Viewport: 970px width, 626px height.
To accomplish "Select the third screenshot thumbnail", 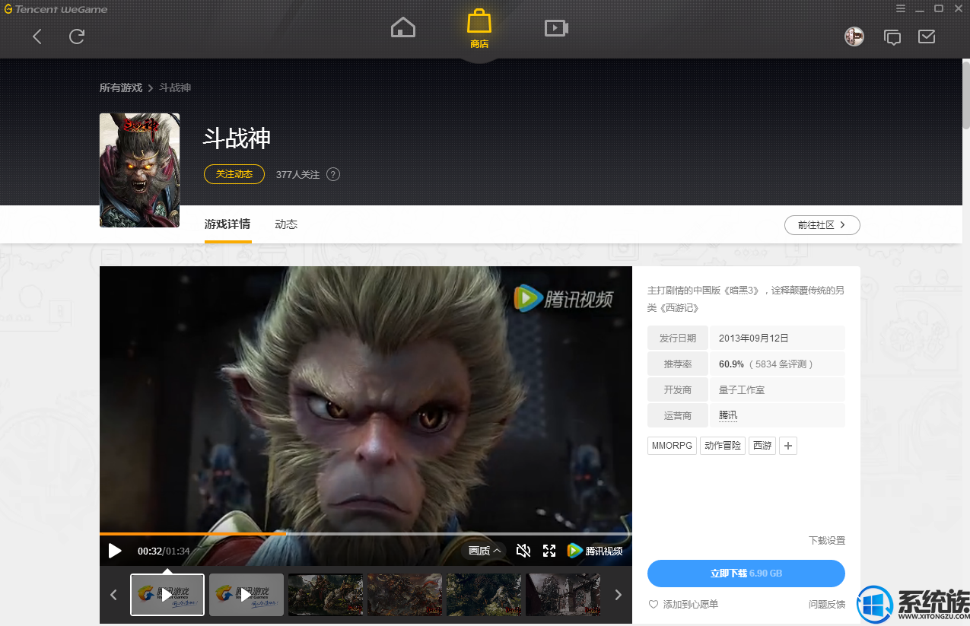I will pos(326,595).
